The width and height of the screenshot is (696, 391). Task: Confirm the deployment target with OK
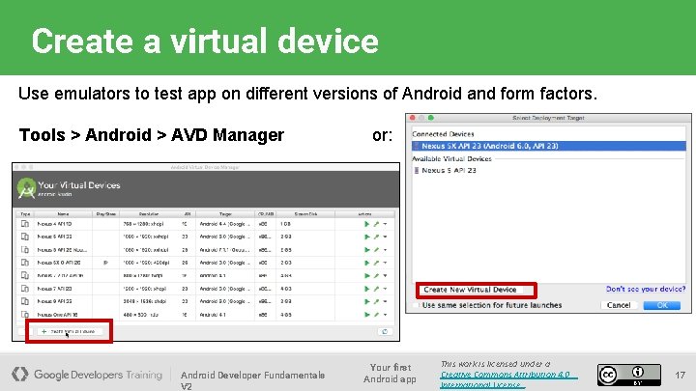(662, 305)
